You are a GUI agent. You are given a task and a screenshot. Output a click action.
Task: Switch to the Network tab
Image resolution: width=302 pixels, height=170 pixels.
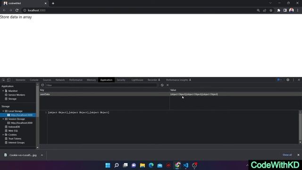click(60, 80)
